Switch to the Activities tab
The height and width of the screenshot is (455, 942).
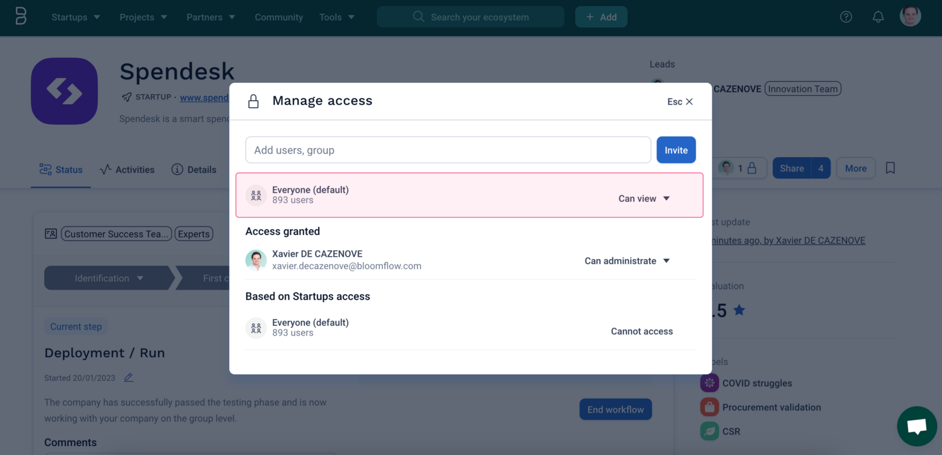coord(127,170)
